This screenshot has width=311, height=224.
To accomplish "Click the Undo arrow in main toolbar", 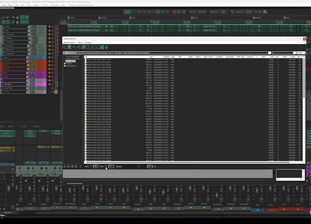I will point(8,18).
